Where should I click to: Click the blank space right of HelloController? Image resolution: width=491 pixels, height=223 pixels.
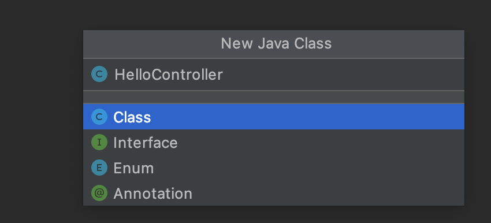click(344, 75)
